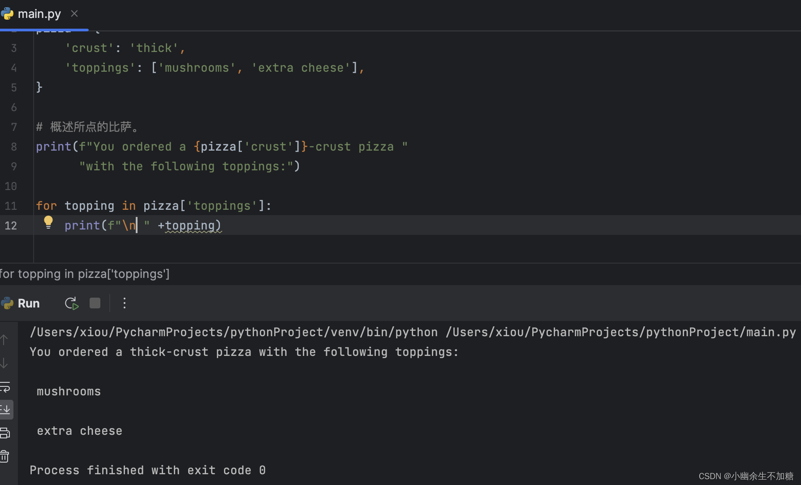The image size is (801, 485).
Task: Click "mushrooms" in the console output
Action: point(69,391)
